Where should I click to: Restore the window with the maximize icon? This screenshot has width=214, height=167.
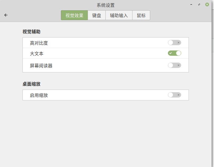[x=199, y=4]
